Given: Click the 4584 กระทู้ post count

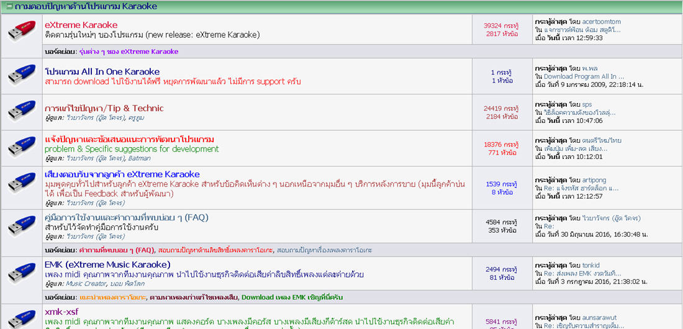Looking at the screenshot, I should (501, 222).
